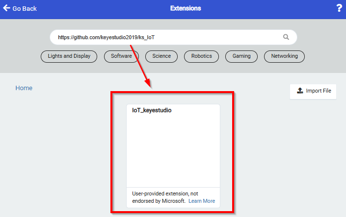Viewport: 346px width, 217px height.
Task: Filter by the Software category
Action: click(121, 56)
